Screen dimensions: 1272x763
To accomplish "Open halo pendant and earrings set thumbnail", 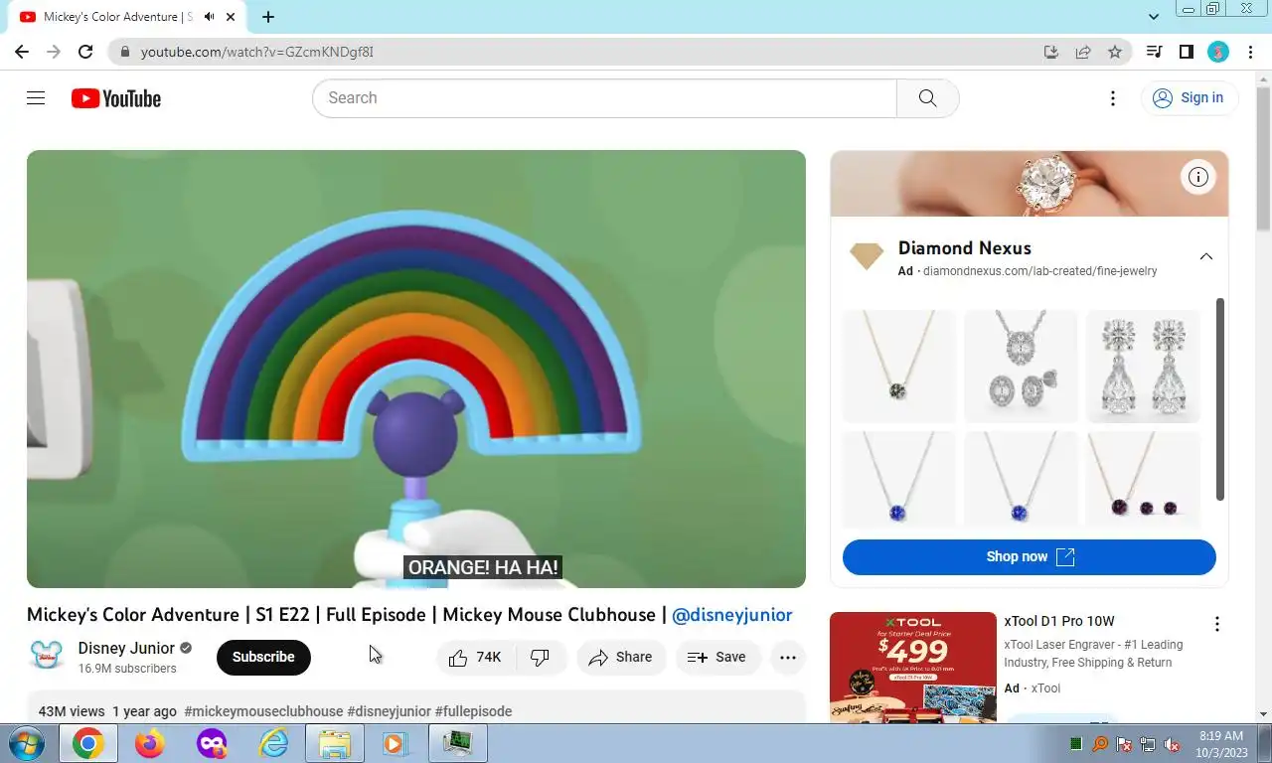I will pos(1021,366).
